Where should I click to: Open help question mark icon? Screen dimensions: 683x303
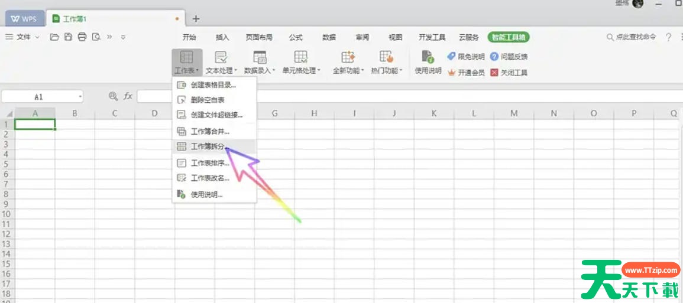click(669, 37)
